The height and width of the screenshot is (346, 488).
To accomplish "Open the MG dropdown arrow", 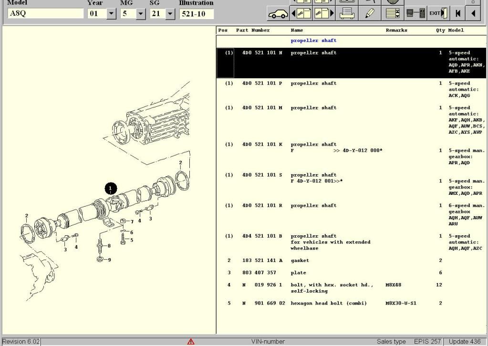I will 141,14.
